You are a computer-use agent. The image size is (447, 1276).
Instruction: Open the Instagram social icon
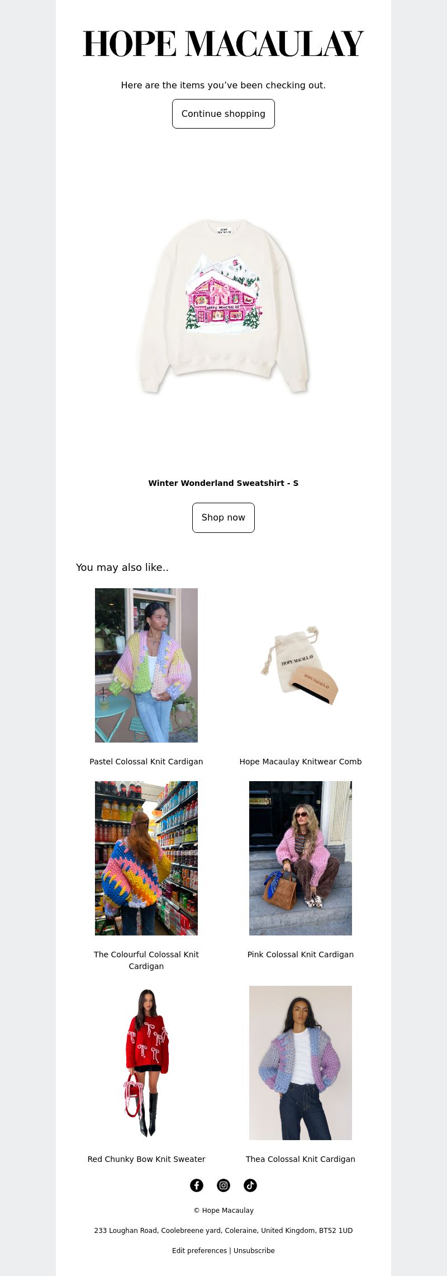pyautogui.click(x=223, y=1185)
